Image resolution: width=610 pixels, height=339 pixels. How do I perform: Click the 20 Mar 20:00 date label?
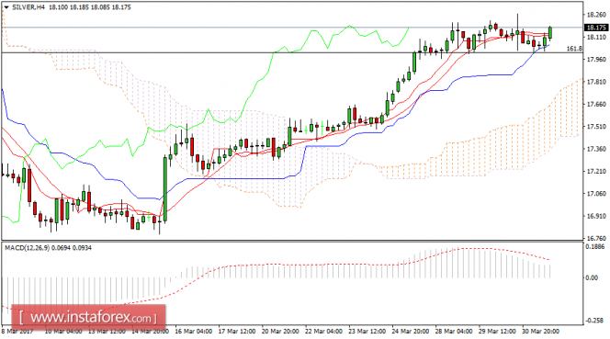click(x=280, y=332)
